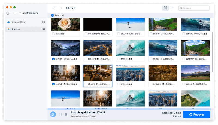
Task: Check the test.jpeg checkbox
Action: (53, 34)
